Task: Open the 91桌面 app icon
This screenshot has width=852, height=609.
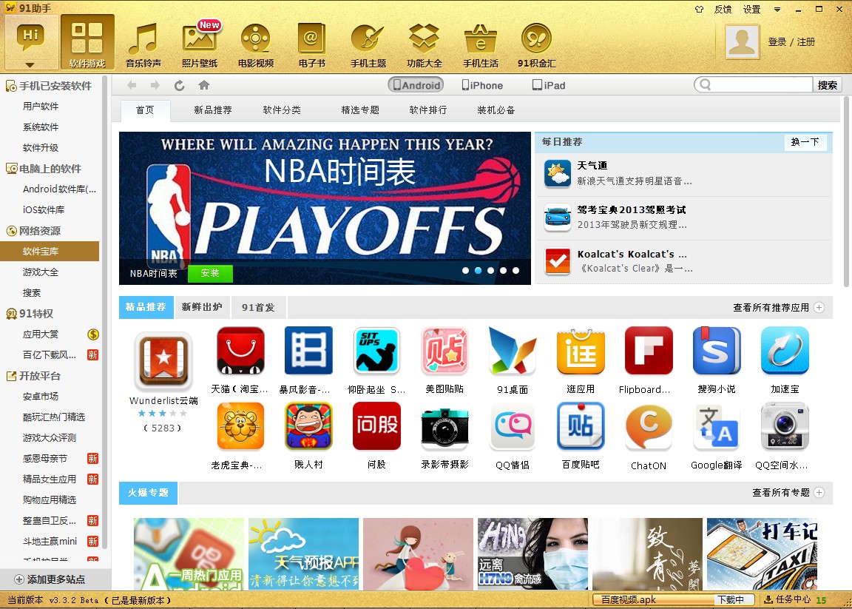Action: 513,351
